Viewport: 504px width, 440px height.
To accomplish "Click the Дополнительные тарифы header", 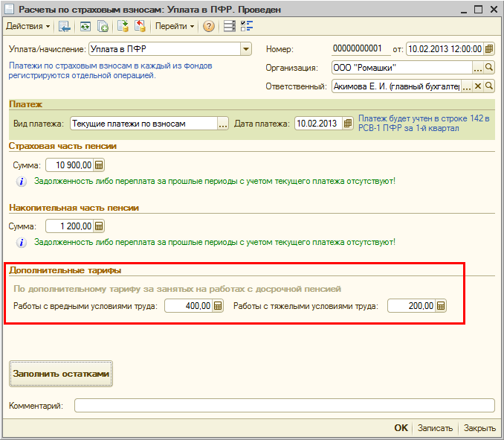I will 65,270.
